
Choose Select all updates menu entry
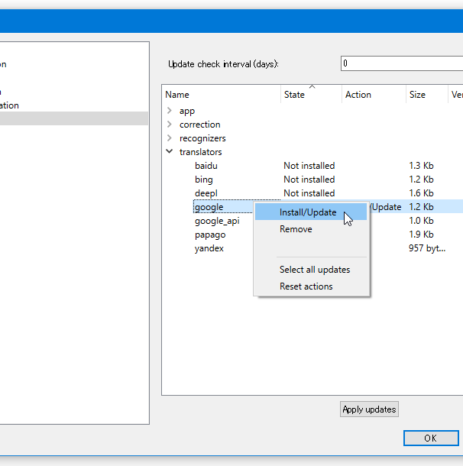pyautogui.click(x=310, y=270)
